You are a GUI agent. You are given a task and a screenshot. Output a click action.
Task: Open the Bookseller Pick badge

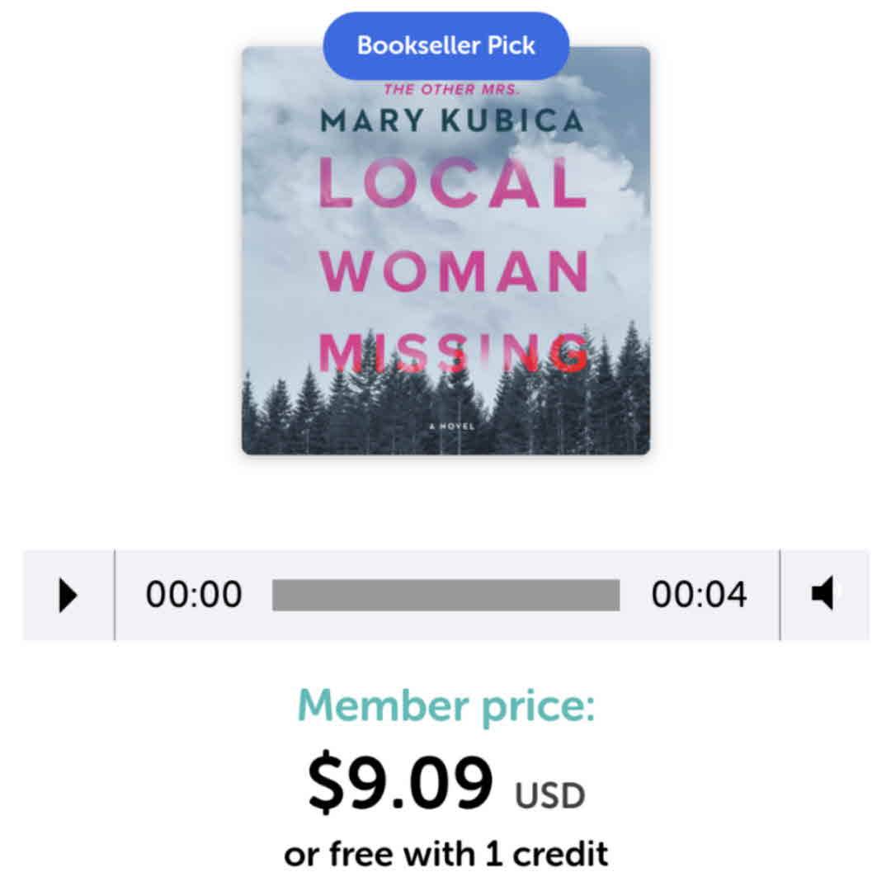click(446, 45)
